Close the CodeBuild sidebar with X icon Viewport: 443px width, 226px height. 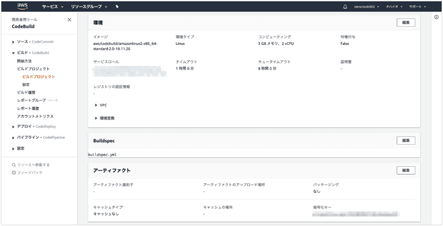point(69,20)
